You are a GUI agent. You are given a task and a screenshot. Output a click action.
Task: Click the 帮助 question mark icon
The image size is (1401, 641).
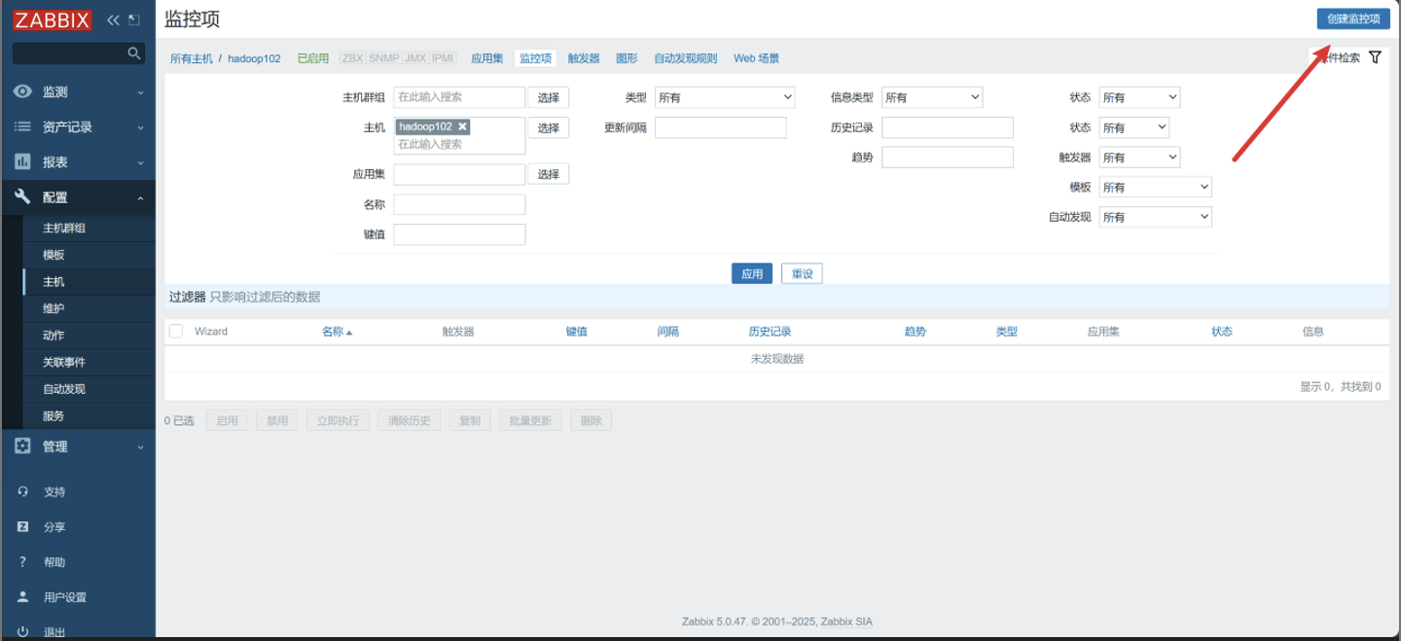point(23,562)
